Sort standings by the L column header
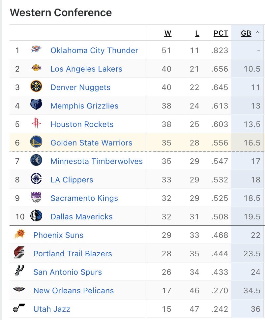Screen dimensions: 265x320 (x=197, y=33)
